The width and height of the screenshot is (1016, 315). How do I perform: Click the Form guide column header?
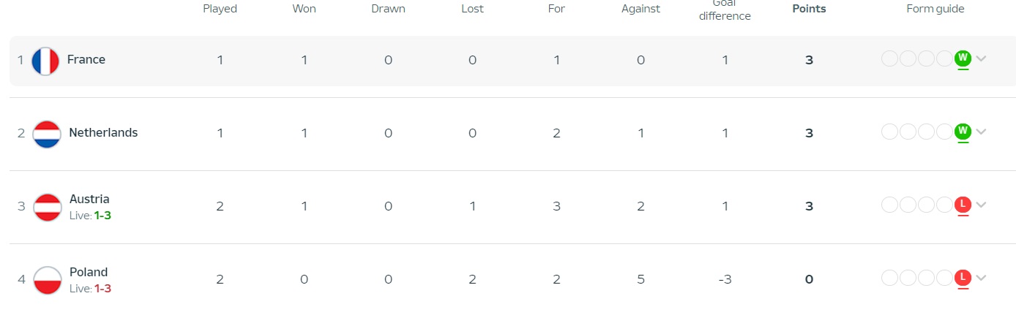click(935, 9)
